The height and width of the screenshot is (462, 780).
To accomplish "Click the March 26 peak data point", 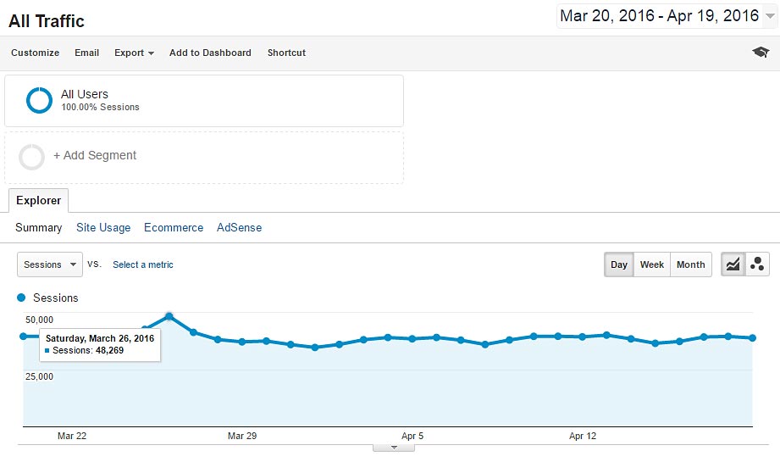I will [169, 316].
